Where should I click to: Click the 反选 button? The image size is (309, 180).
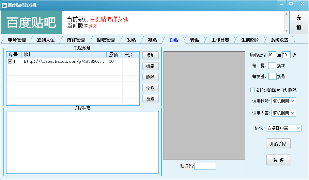point(151,99)
